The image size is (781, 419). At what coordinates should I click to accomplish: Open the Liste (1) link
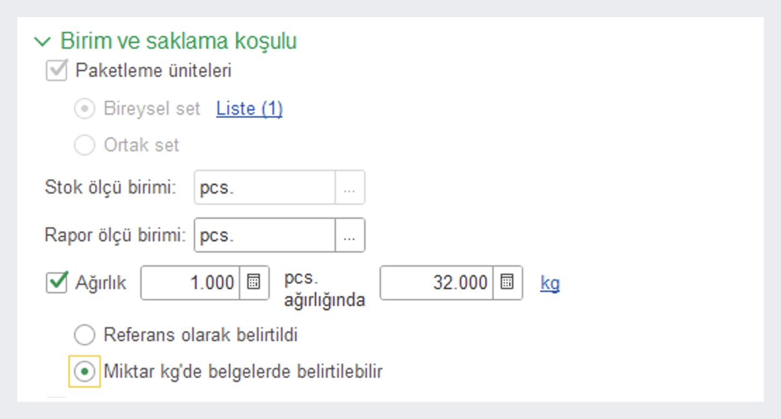[249, 109]
